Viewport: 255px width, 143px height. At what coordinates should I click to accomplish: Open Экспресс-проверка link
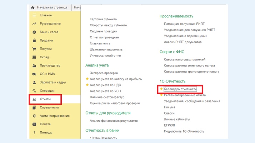104,73
